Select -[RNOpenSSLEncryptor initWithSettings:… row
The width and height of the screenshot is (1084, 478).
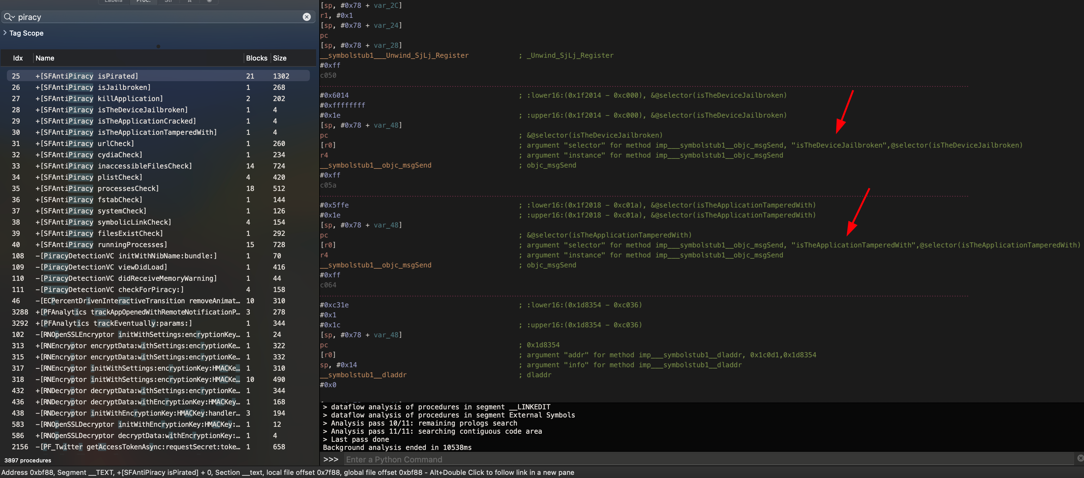(x=158, y=334)
